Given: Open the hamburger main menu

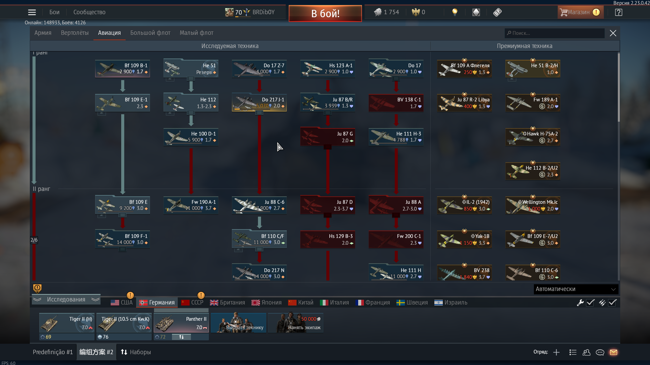Looking at the screenshot, I should tap(32, 13).
